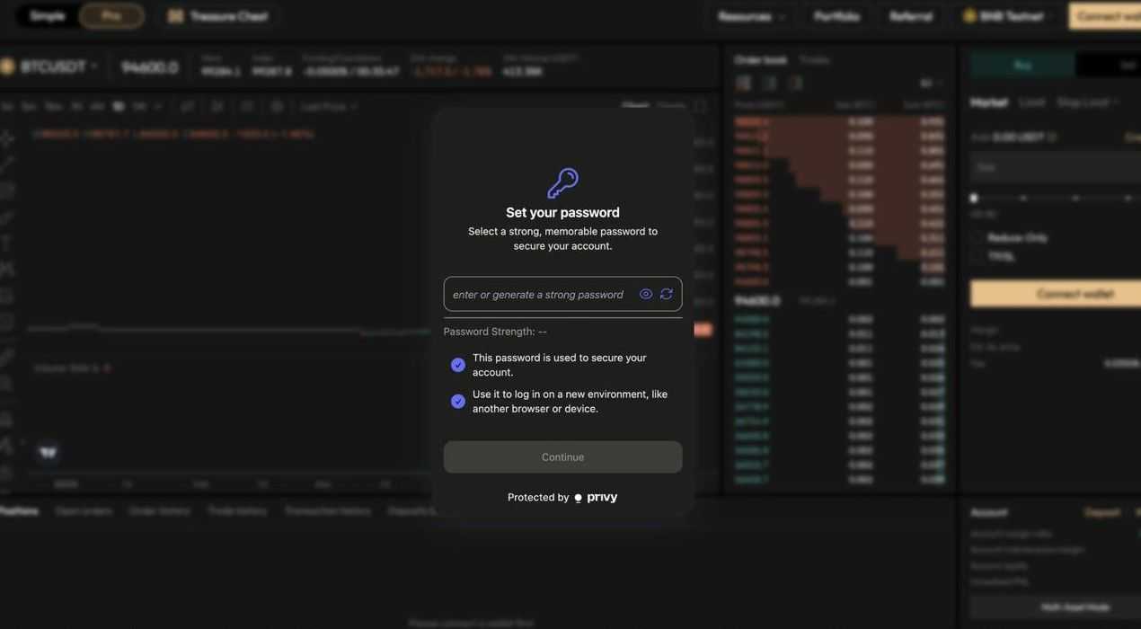Switch to the Trades tab
This screenshot has height=629, width=1141.
(815, 59)
